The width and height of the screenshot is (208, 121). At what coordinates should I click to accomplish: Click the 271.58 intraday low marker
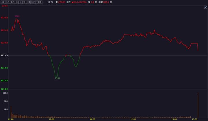[57, 78]
